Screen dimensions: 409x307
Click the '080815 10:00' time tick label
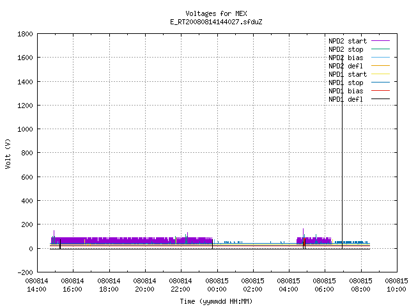point(396,285)
